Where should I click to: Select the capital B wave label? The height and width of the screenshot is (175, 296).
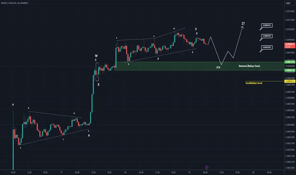[x=89, y=136]
